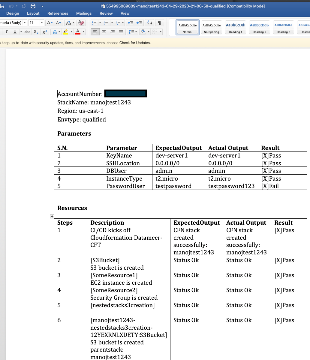Click the Clear Formatting eraser icon

pos(81,23)
